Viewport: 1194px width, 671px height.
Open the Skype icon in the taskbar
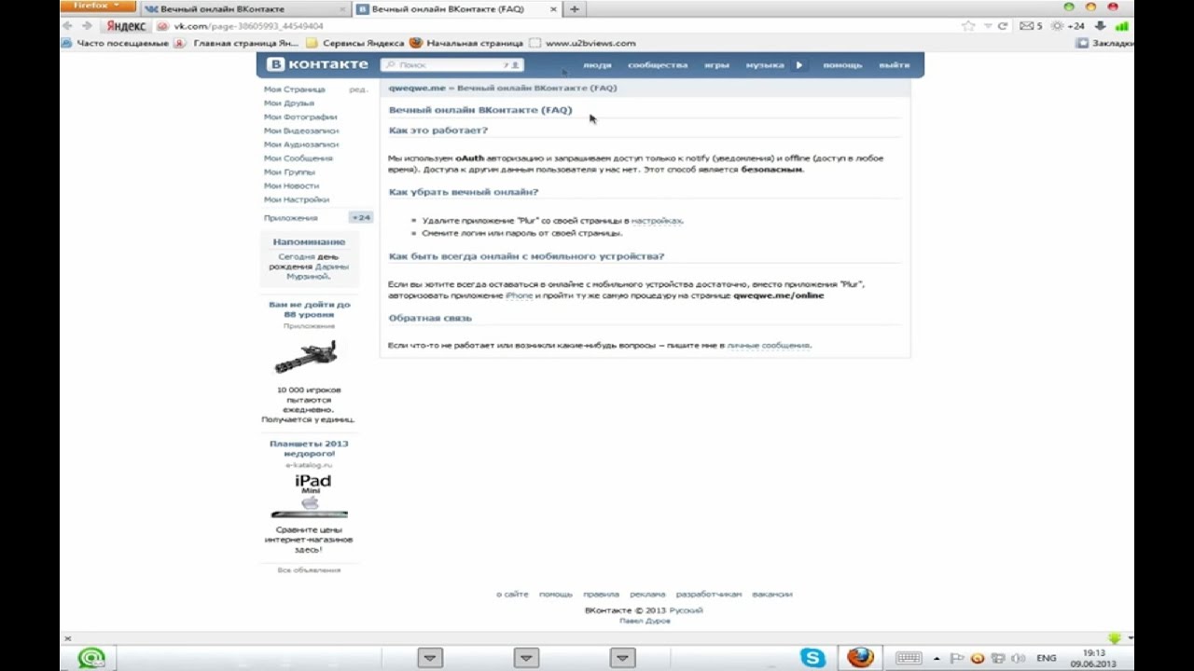pos(812,658)
